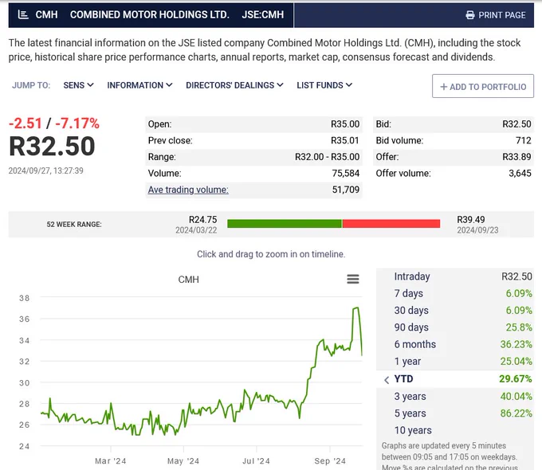Expand the LIST FUNDS dropdown

(324, 85)
